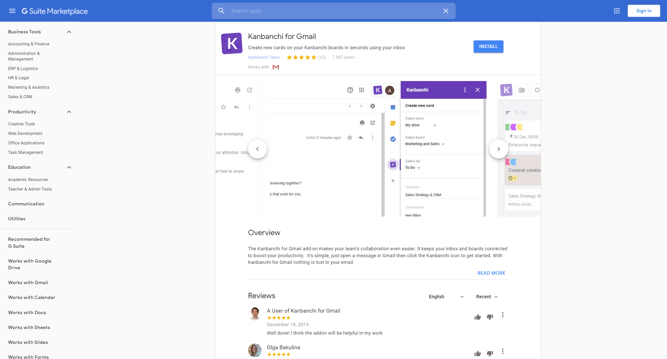Click the INSTALL button
The height and width of the screenshot is (359, 667).
pos(488,46)
